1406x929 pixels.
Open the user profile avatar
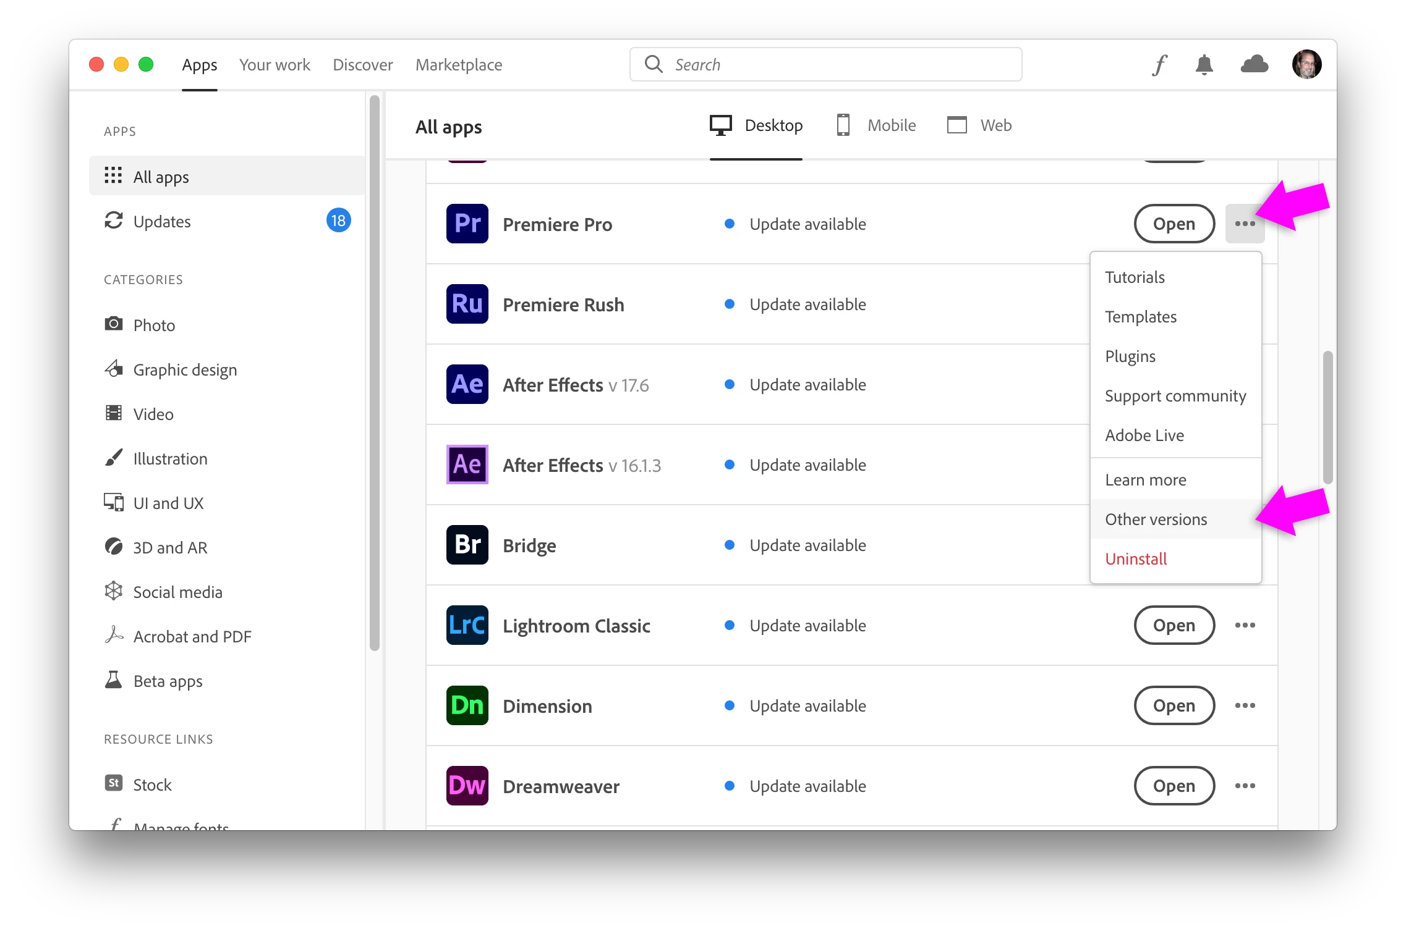[1306, 64]
